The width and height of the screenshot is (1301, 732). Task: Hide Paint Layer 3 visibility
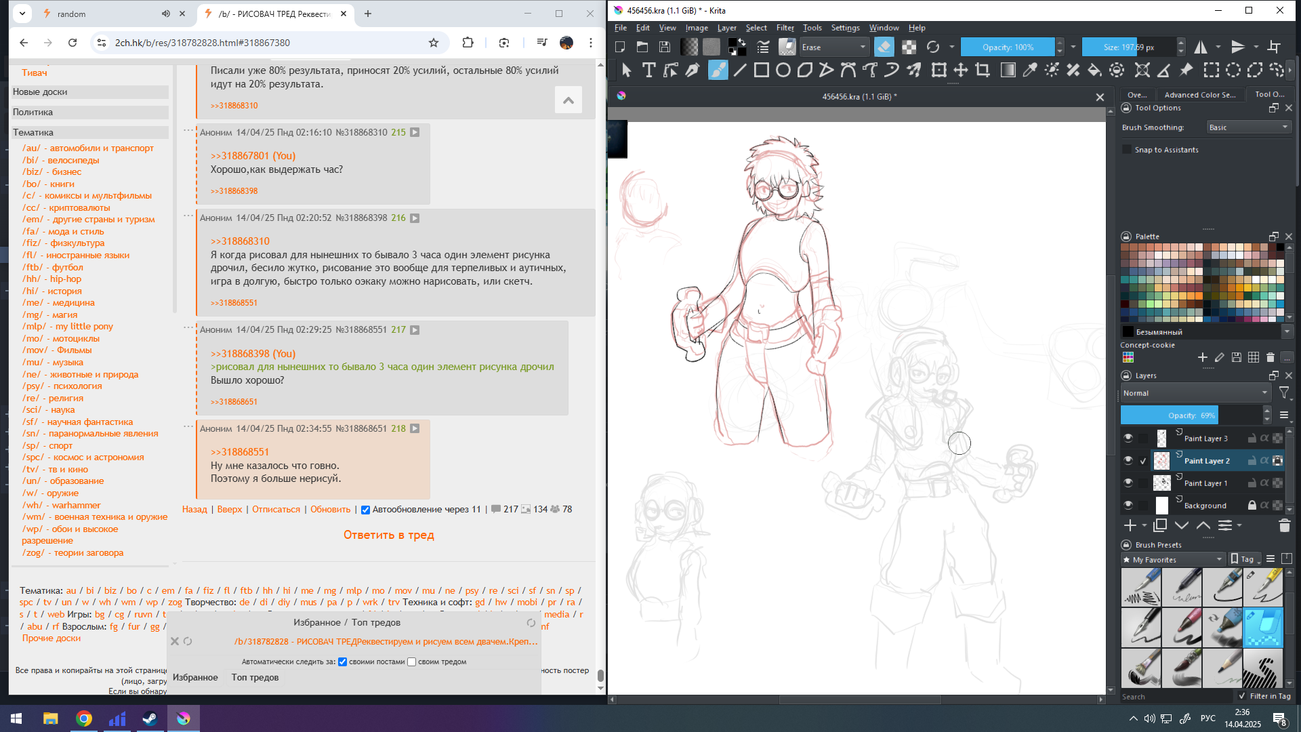(x=1128, y=439)
